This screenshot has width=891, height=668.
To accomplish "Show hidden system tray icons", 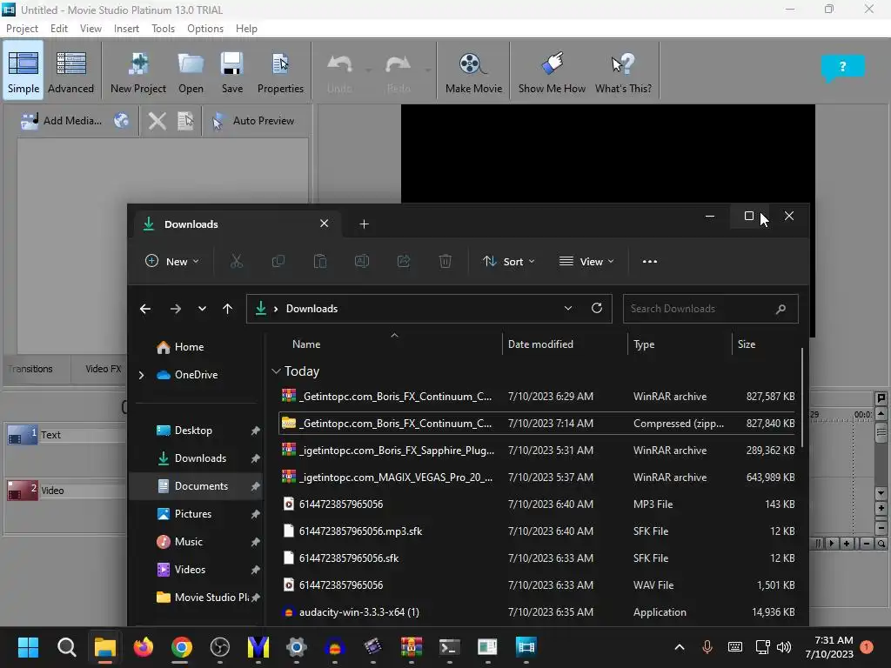I will [x=679, y=647].
